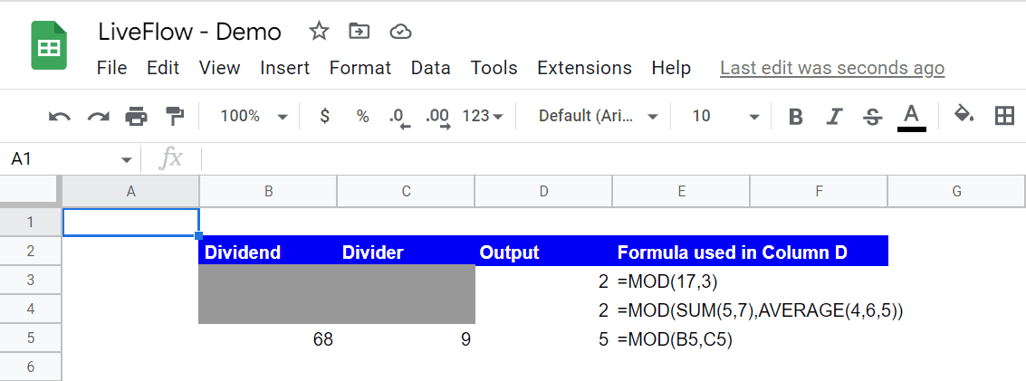Open the borders tool
This screenshot has height=381, width=1026.
tap(1003, 117)
